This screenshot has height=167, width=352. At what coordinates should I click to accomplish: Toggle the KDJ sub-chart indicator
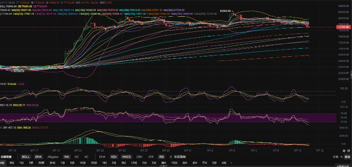pyautogui.click(x=114, y=157)
